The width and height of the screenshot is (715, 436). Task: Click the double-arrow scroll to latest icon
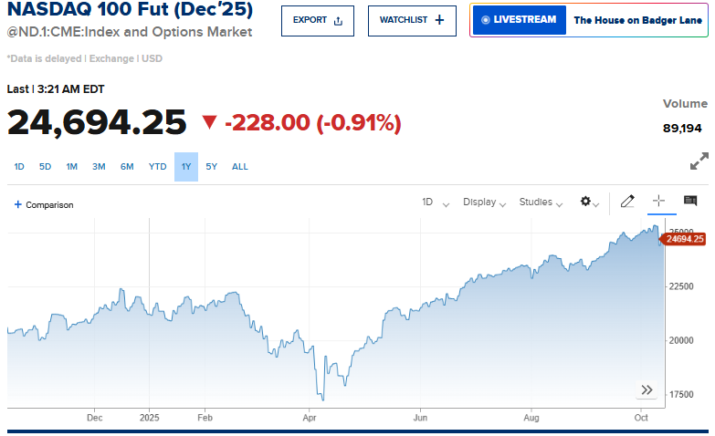pos(647,390)
